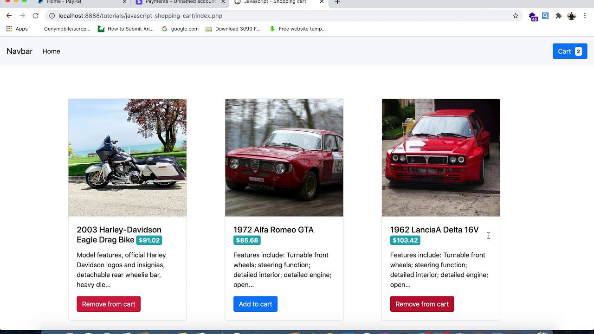Viewport: 594px width, 334px height.
Task: Open the google.com bookmark
Action: coord(180,29)
